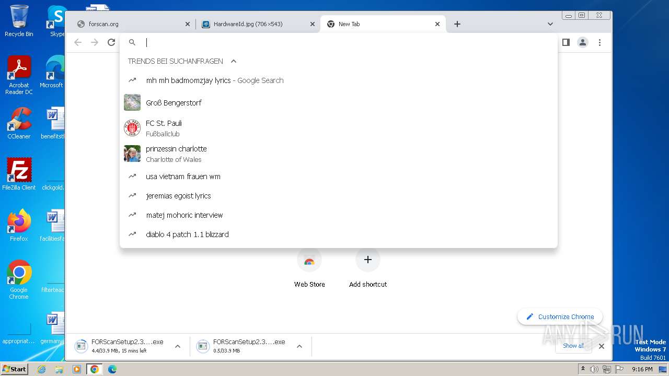Open the Chrome side panel icon
The width and height of the screenshot is (669, 376).
tap(566, 42)
